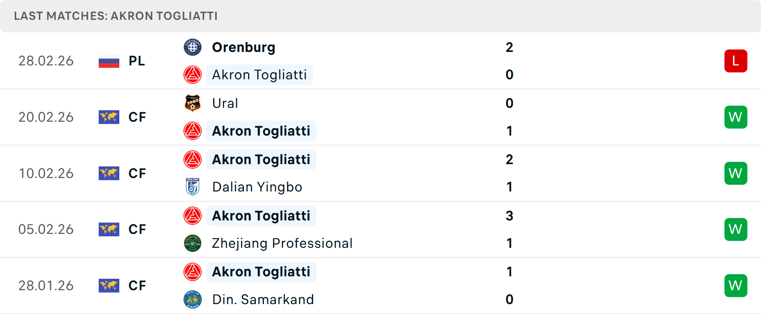Click the Zhejiang Professional green badge
The height and width of the screenshot is (314, 761).
click(x=193, y=243)
